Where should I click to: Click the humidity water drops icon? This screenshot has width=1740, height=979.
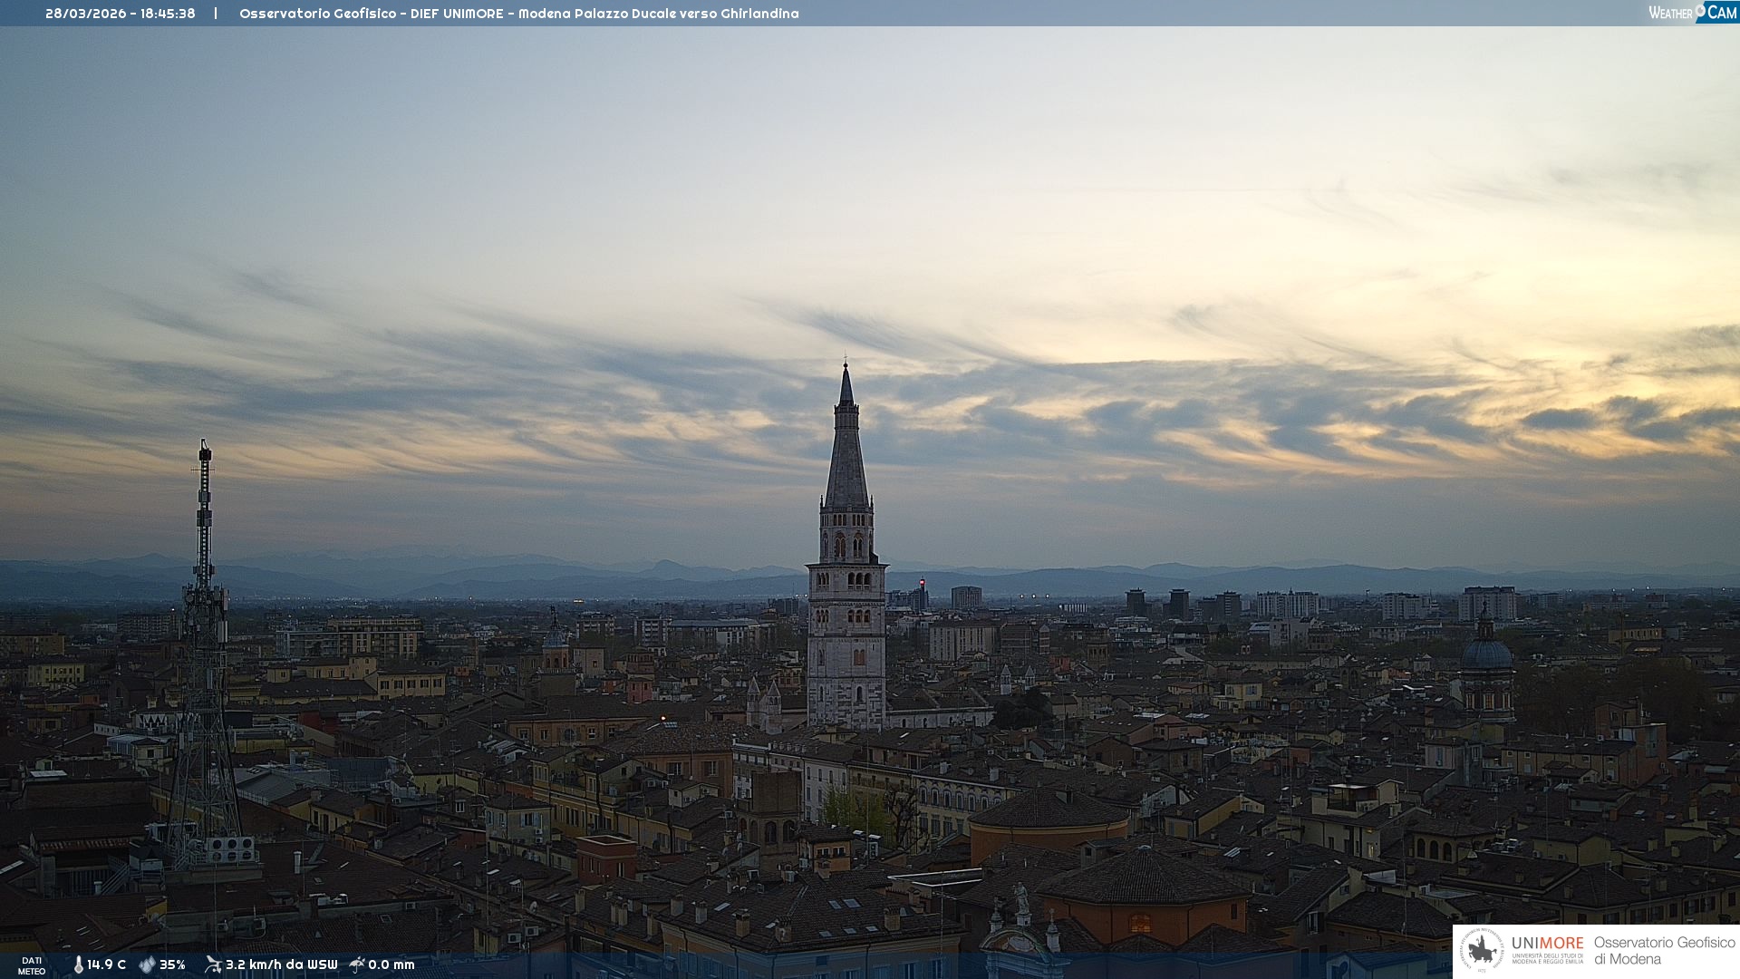(x=147, y=965)
